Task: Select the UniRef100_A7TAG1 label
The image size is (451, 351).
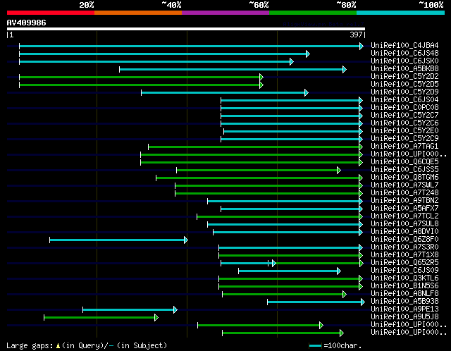Action: point(404,147)
